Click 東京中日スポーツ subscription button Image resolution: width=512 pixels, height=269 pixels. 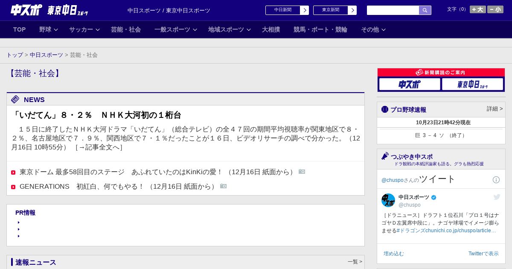click(x=472, y=85)
